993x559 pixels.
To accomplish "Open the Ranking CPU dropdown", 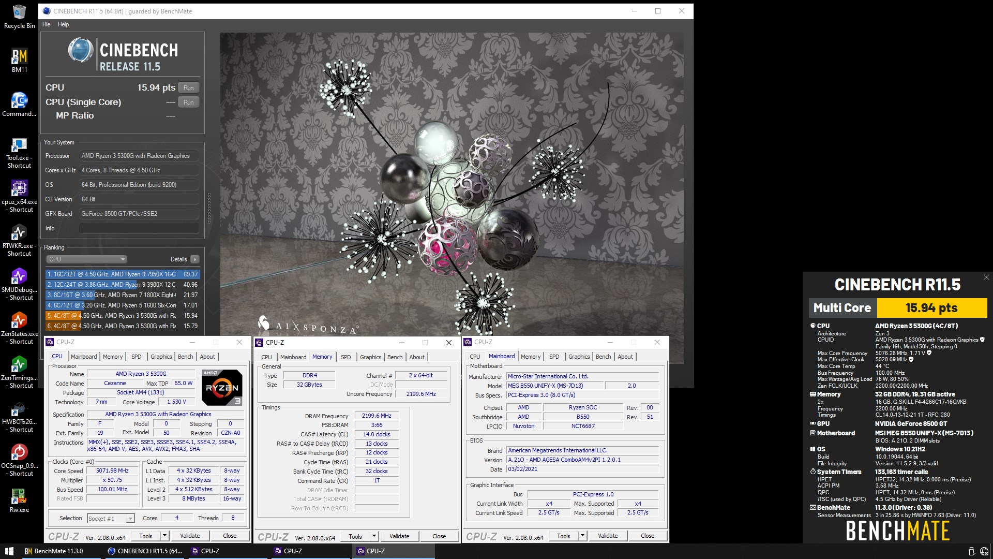I will pyautogui.click(x=86, y=259).
